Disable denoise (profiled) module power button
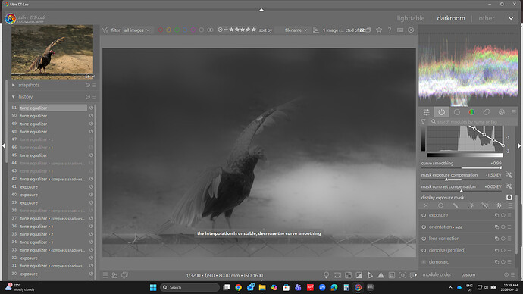Image resolution: width=523 pixels, height=294 pixels. point(424,250)
